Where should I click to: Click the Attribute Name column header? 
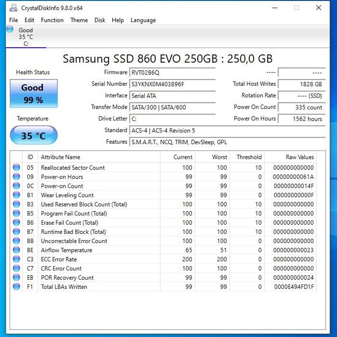pyautogui.click(x=99, y=157)
